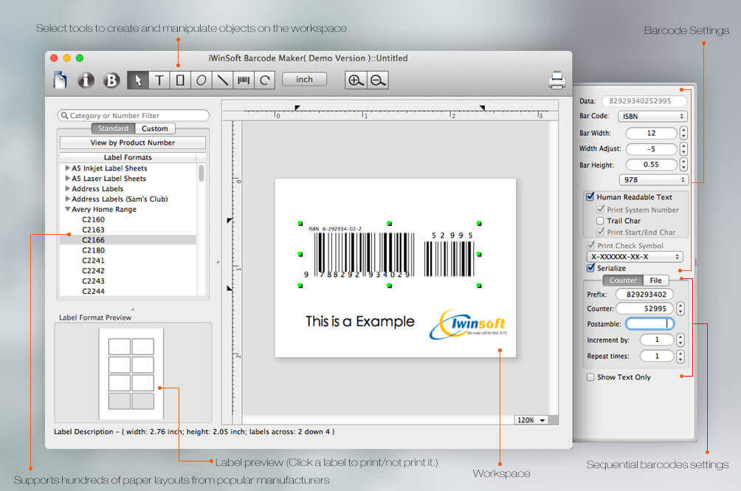741x491 pixels.
Task: Click the Zoom In magnifier
Action: coord(356,80)
